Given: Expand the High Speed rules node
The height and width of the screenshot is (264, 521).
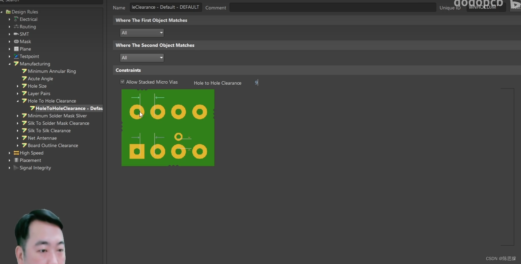Looking at the screenshot, I should [9, 153].
